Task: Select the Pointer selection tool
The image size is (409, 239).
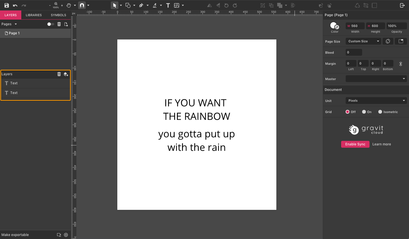Action: pos(114,5)
